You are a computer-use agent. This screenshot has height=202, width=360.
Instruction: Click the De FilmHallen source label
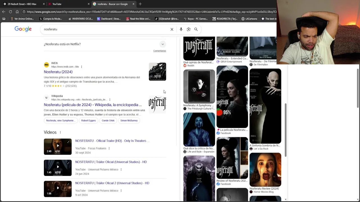260,65
